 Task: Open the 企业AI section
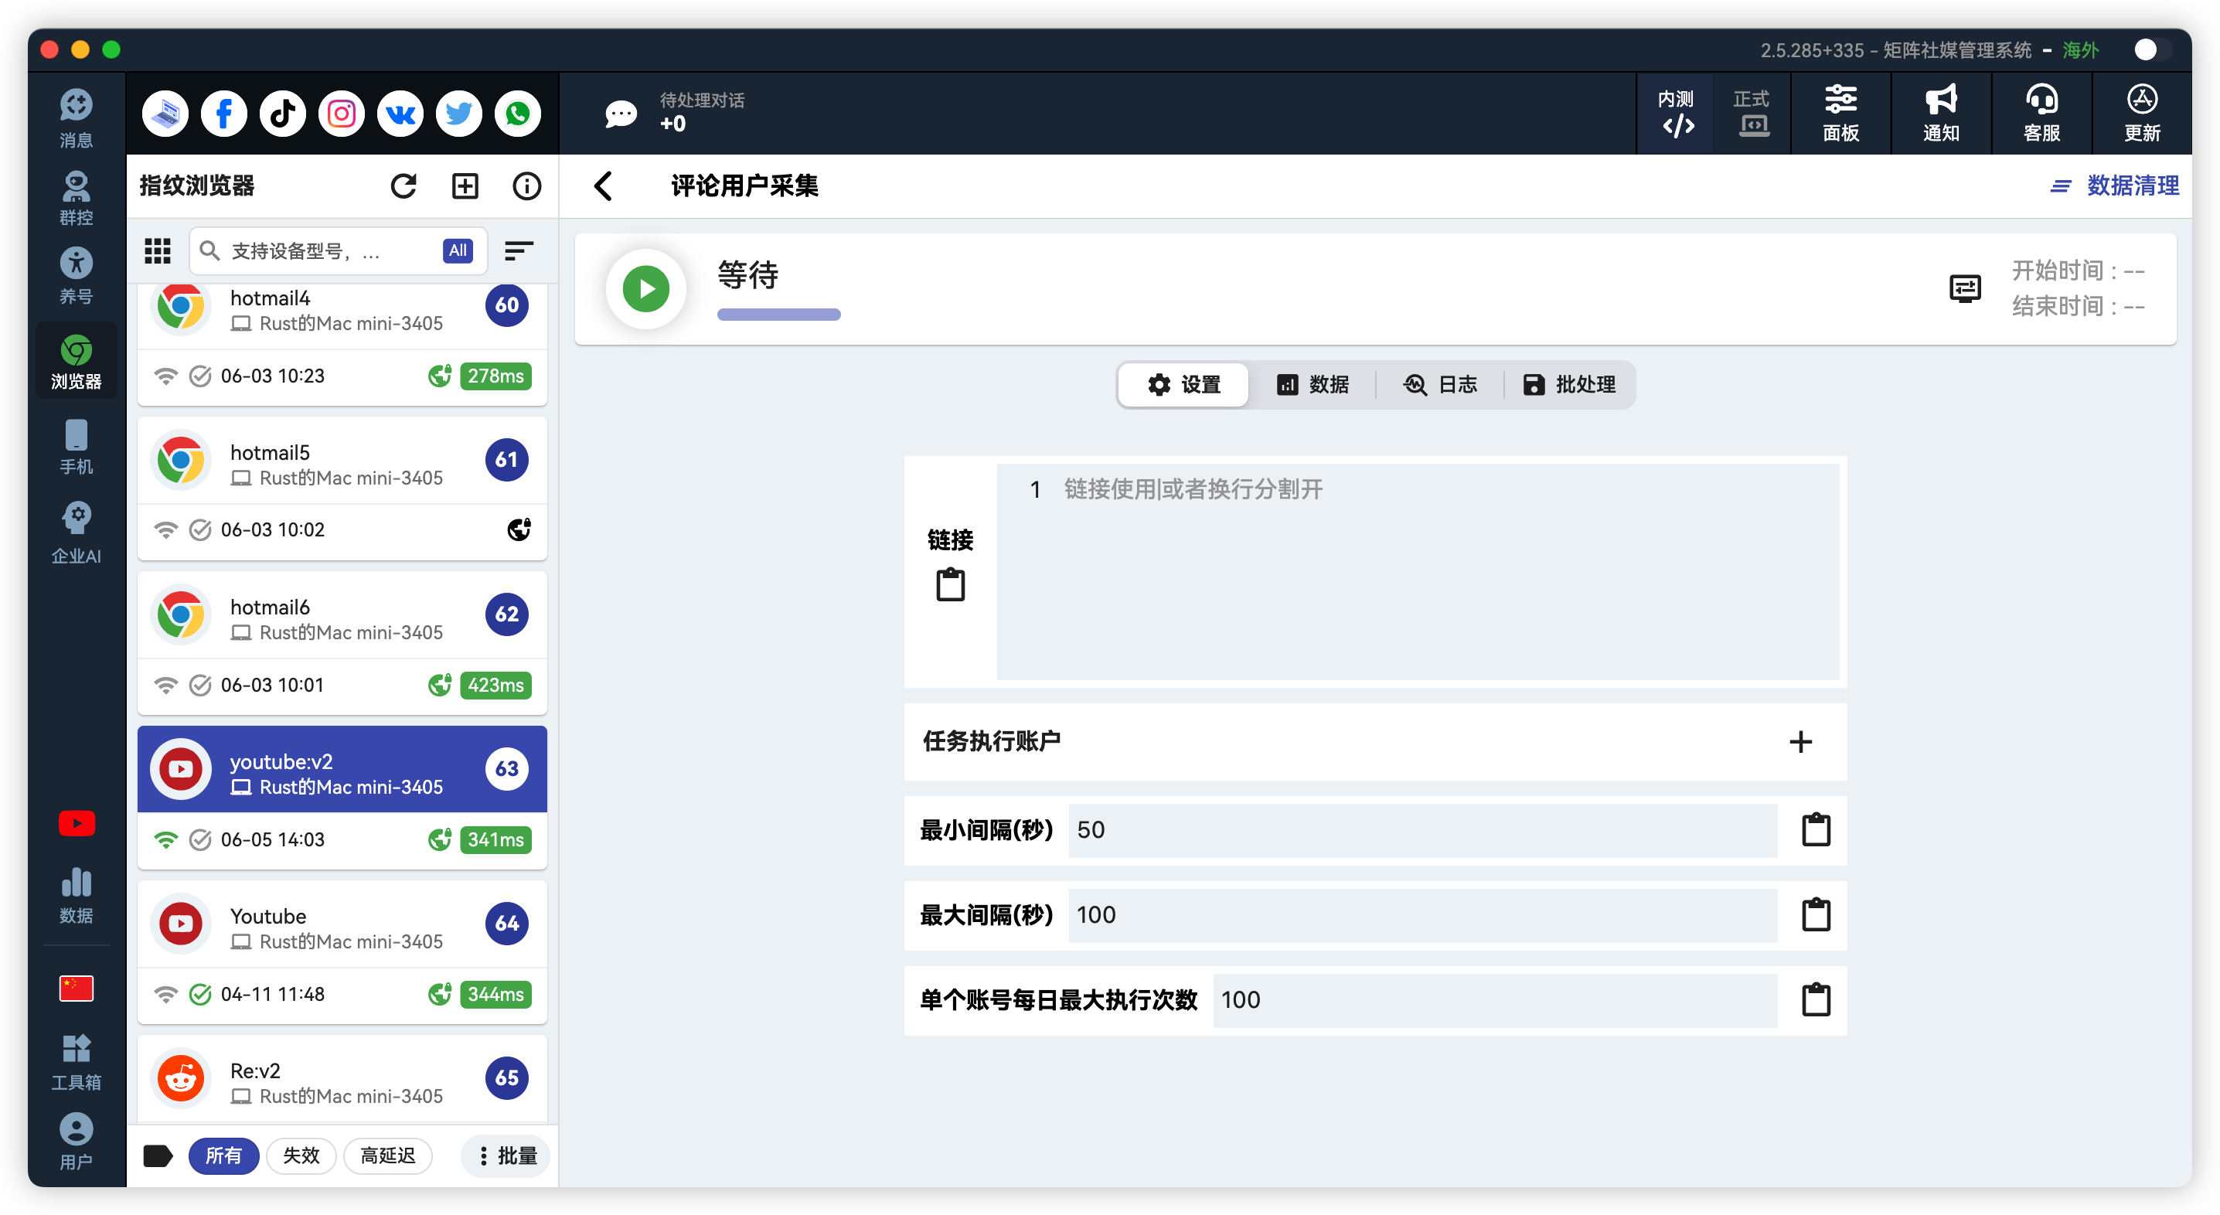(76, 533)
